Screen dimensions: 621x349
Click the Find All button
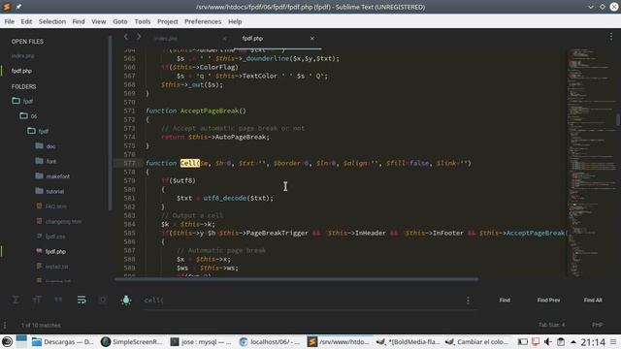[x=593, y=301]
